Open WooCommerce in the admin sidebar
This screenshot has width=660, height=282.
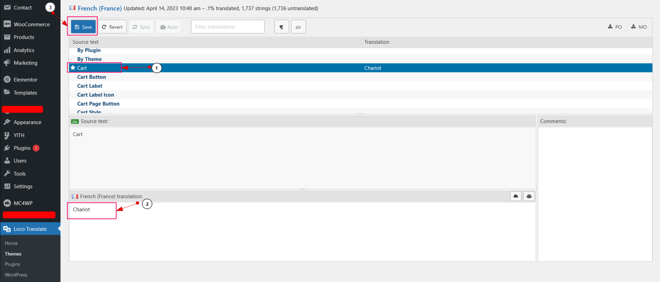click(31, 24)
